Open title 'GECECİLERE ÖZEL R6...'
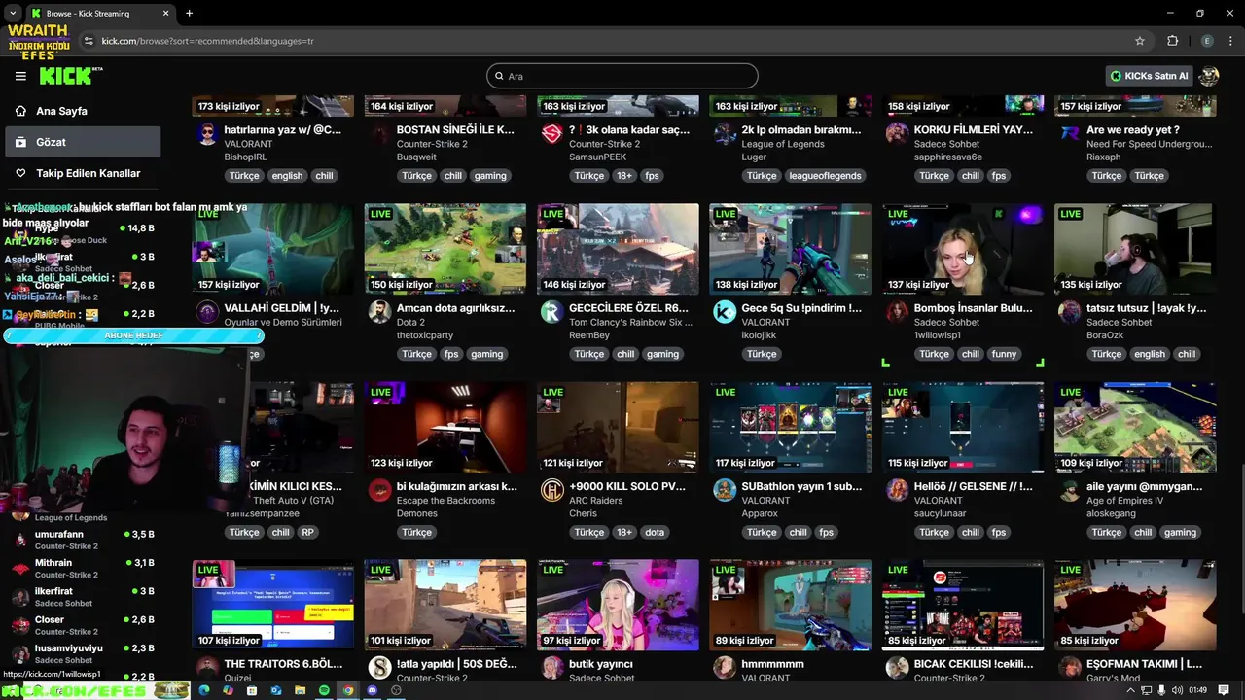The width and height of the screenshot is (1245, 700). [x=629, y=308]
